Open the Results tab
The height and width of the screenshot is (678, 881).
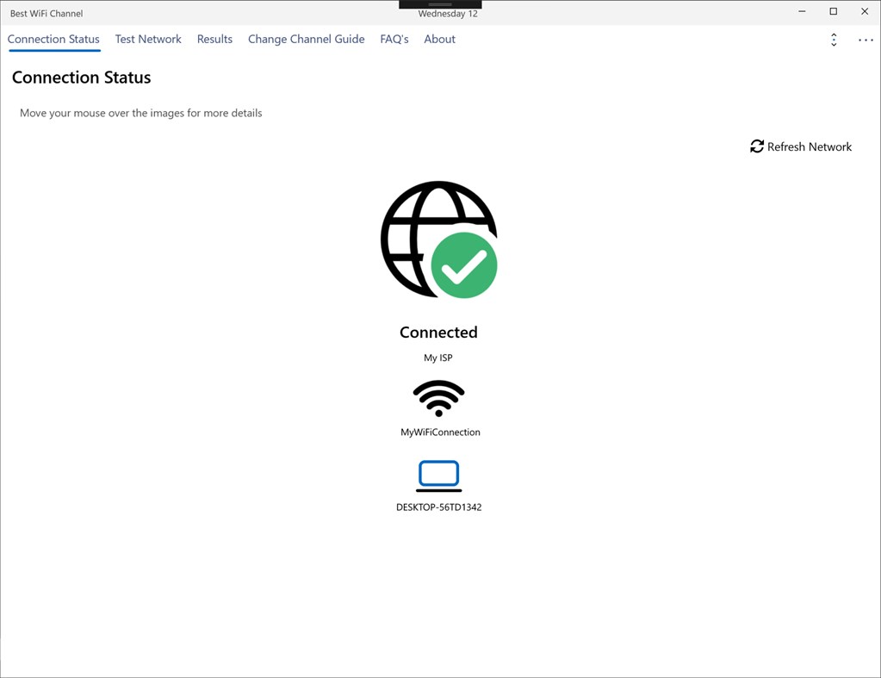(x=214, y=39)
